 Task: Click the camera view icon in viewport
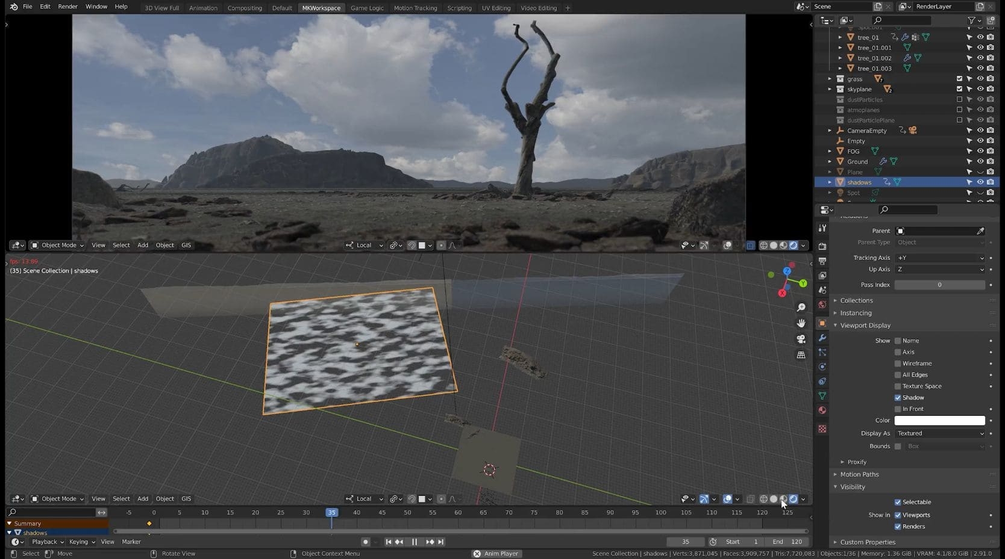tap(801, 339)
